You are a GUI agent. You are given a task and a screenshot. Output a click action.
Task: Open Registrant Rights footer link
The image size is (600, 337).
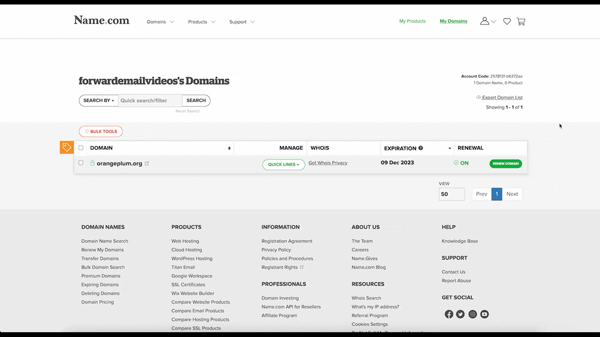tap(279, 268)
